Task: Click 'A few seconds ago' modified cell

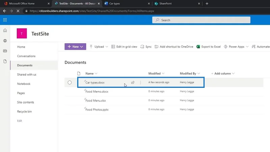Action: pos(159,82)
